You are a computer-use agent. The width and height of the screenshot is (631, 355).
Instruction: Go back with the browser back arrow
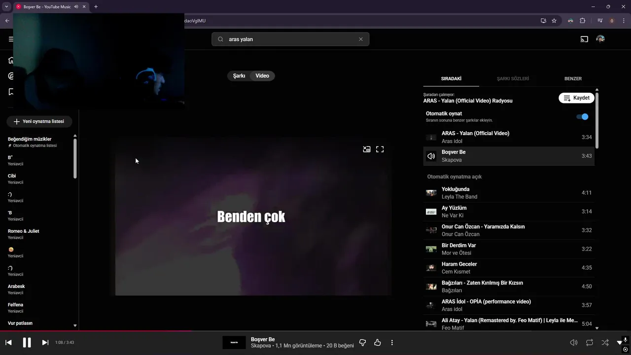pos(7,21)
